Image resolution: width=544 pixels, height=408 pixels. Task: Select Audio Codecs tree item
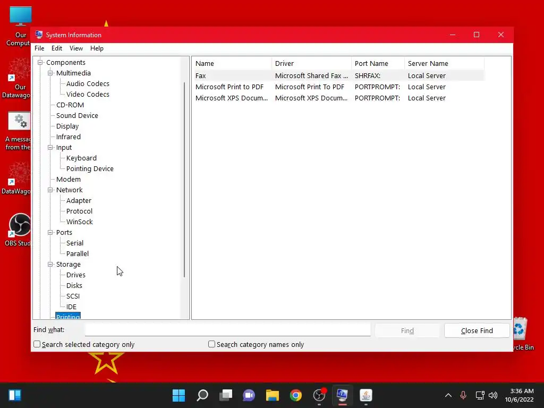point(88,83)
